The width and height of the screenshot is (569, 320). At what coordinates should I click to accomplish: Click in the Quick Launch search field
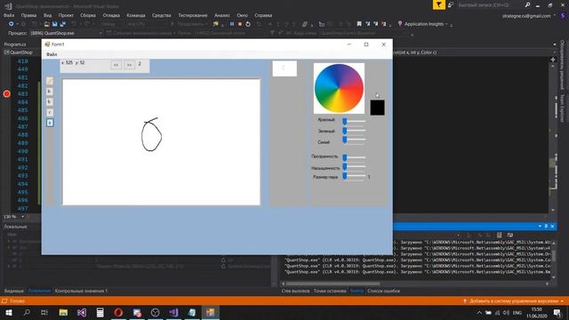pyautogui.click(x=489, y=5)
